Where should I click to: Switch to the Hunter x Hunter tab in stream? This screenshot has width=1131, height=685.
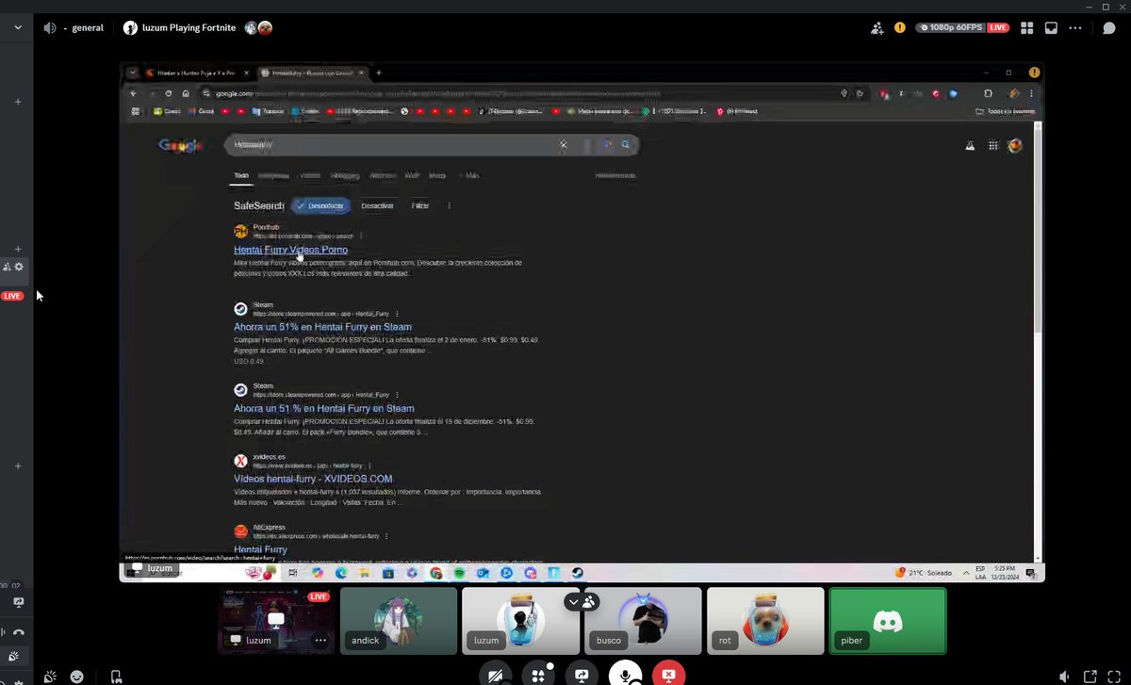click(x=196, y=73)
